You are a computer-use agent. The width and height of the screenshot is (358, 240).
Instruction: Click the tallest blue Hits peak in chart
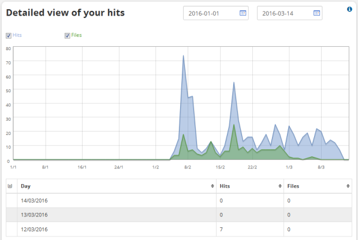[184, 58]
